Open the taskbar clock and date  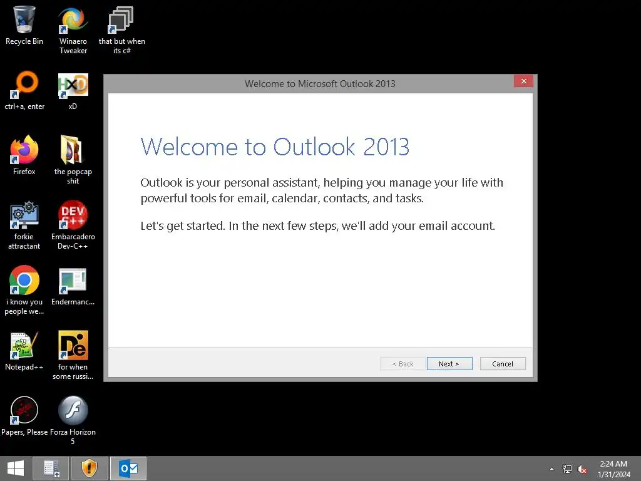613,469
